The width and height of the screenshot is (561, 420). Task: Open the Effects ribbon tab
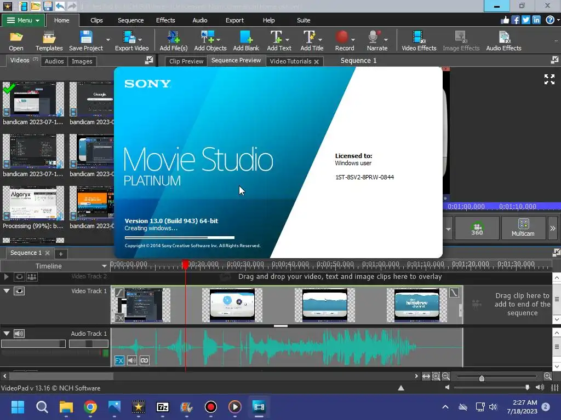165,20
